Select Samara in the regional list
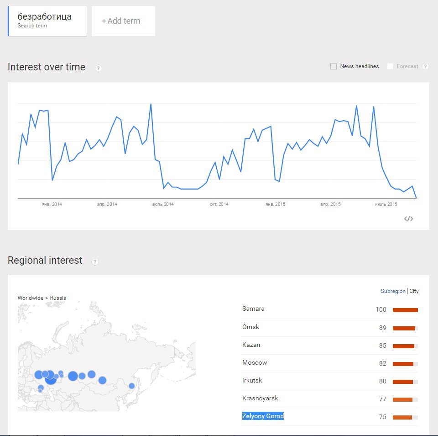This screenshot has width=438, height=436. pos(253,309)
